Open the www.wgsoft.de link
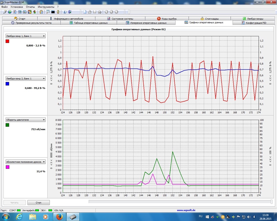 186,210
